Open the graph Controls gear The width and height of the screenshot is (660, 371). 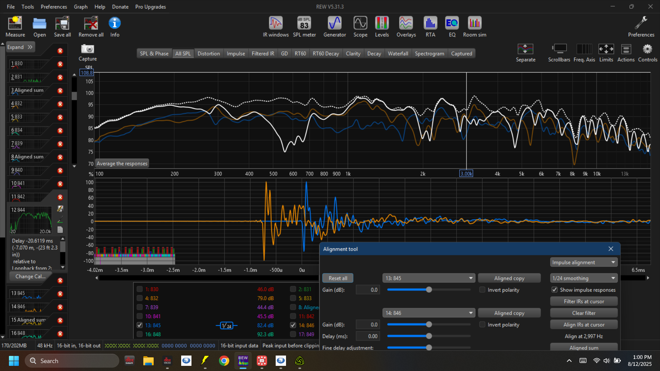(647, 49)
